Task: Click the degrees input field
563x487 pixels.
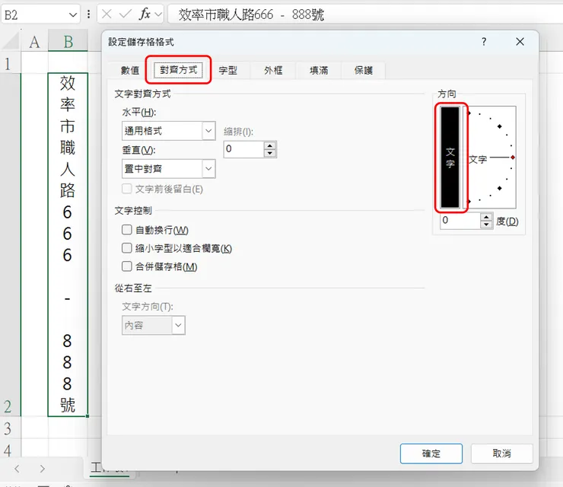Action: [x=460, y=221]
